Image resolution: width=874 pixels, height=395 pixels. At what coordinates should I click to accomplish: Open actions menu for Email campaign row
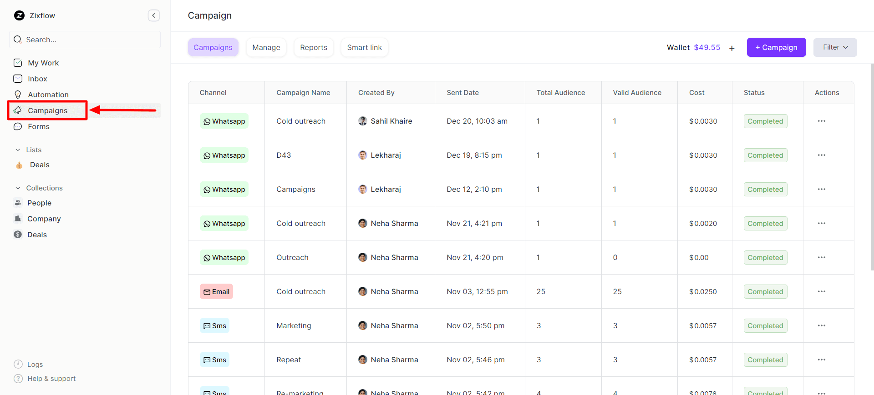pyautogui.click(x=821, y=291)
